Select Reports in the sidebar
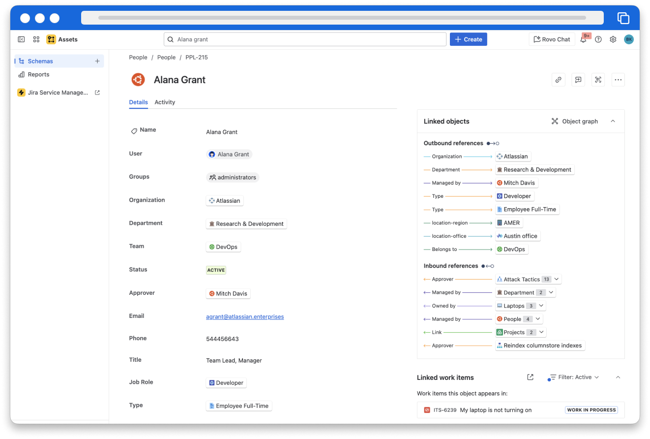The image size is (650, 439). pyautogui.click(x=38, y=74)
